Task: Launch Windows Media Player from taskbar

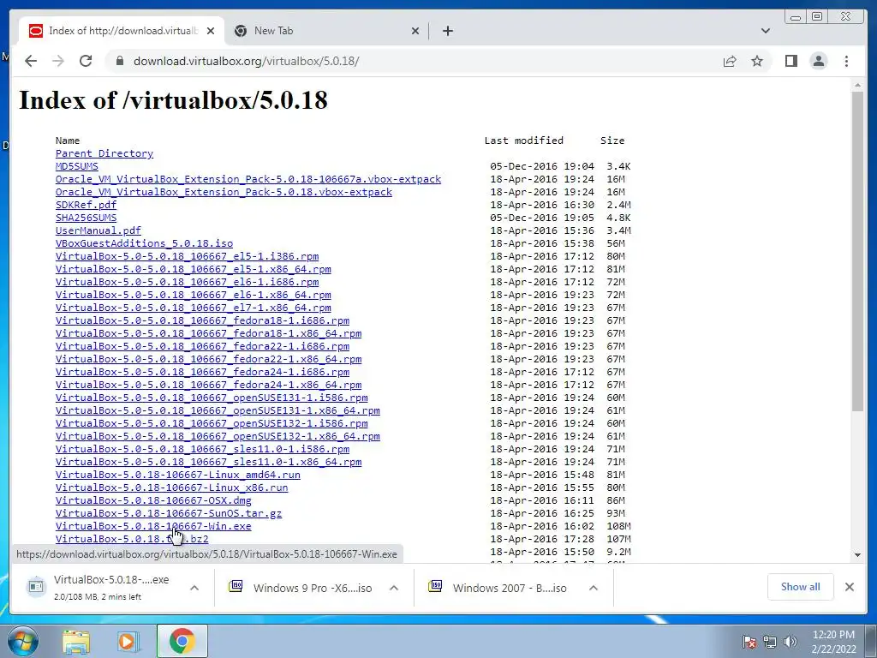Action: (x=128, y=641)
